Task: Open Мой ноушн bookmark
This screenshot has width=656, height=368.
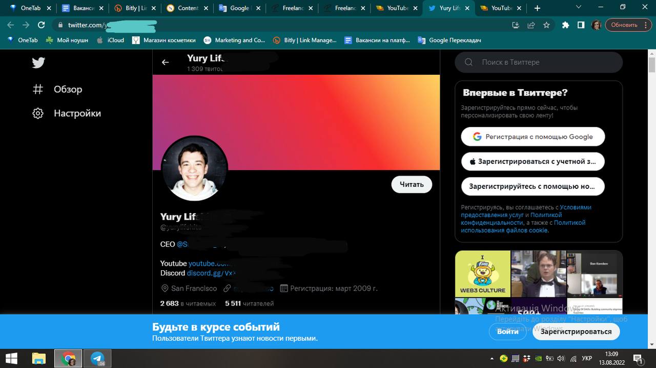Action: point(67,40)
